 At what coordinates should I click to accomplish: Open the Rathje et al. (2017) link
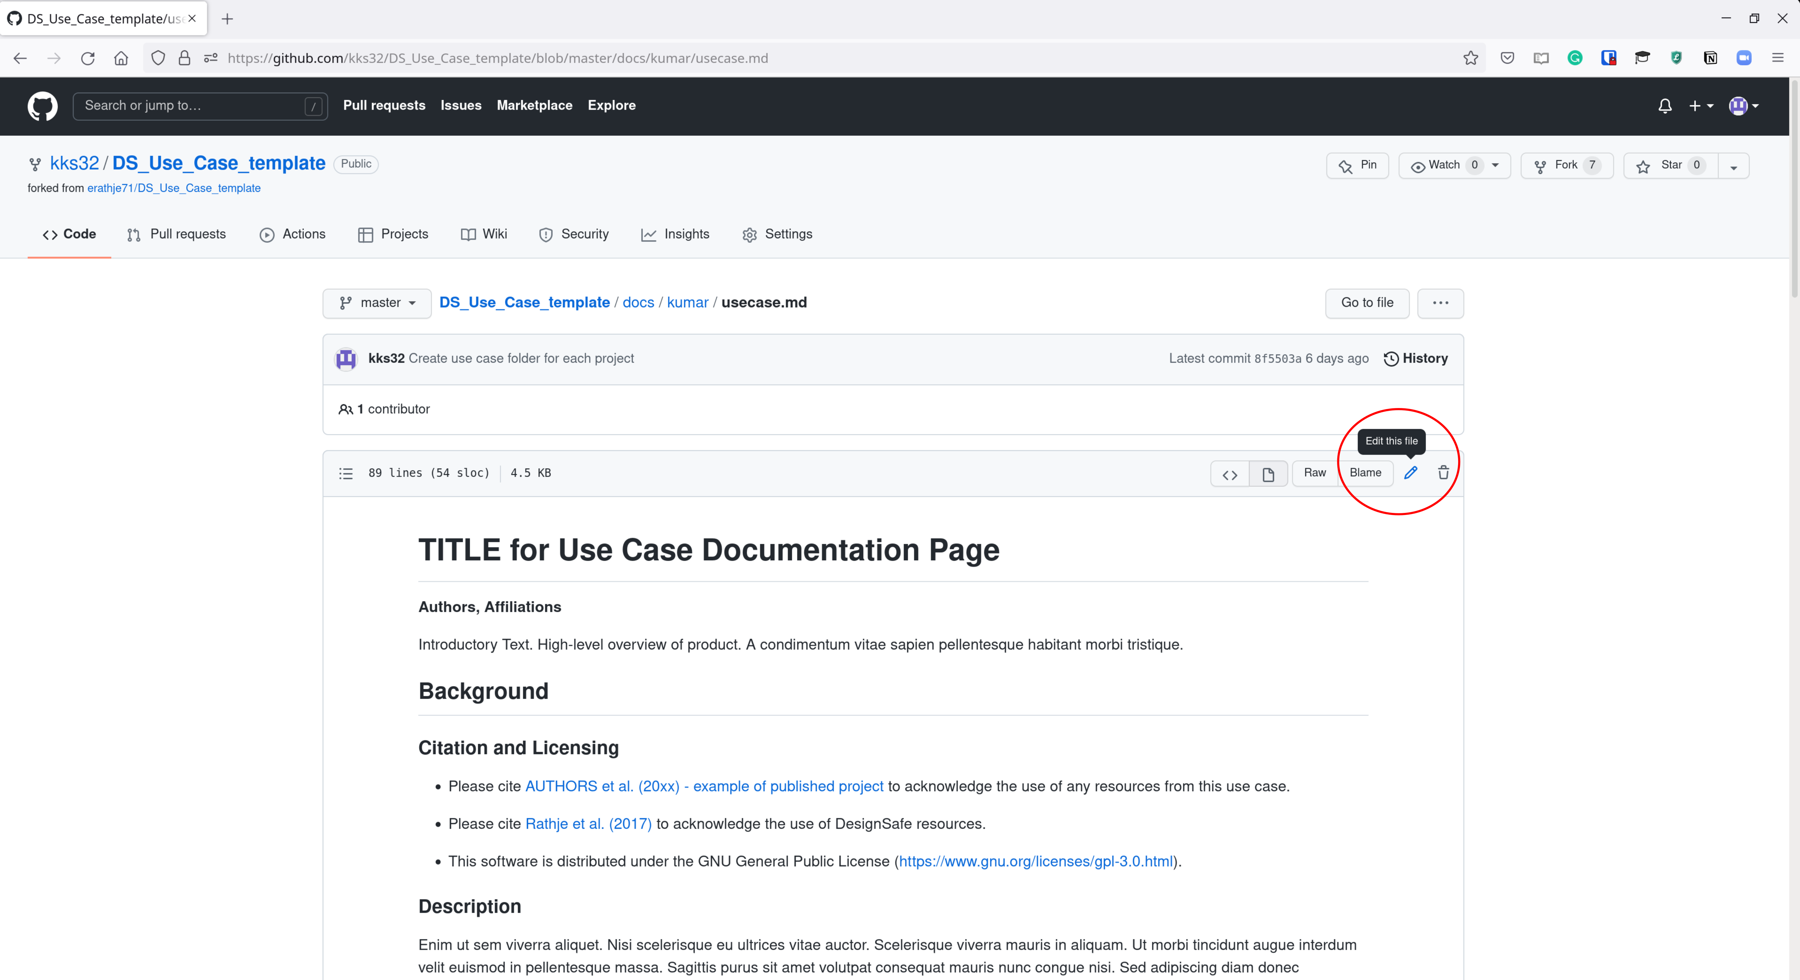(588, 824)
